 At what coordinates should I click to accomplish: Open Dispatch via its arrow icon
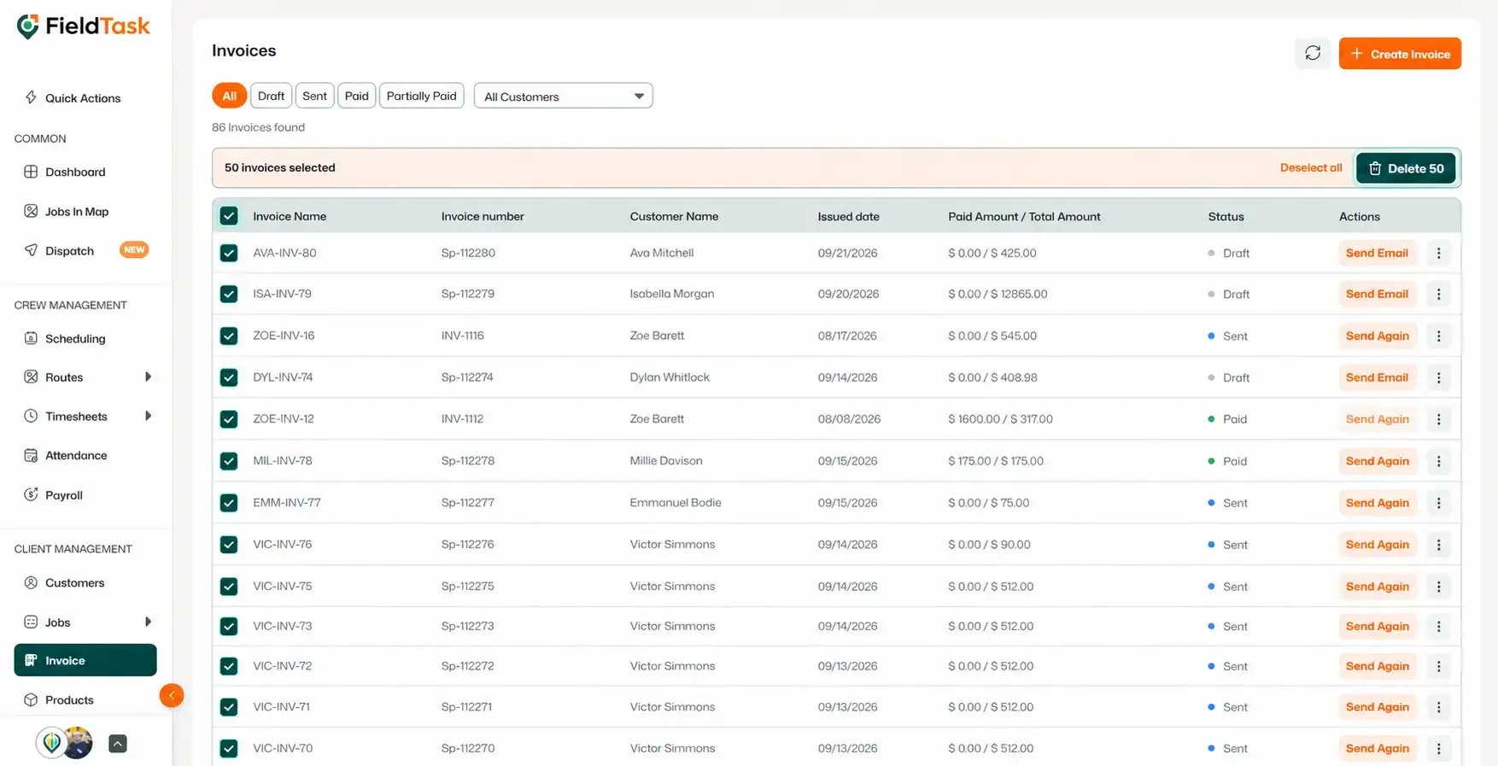click(31, 250)
